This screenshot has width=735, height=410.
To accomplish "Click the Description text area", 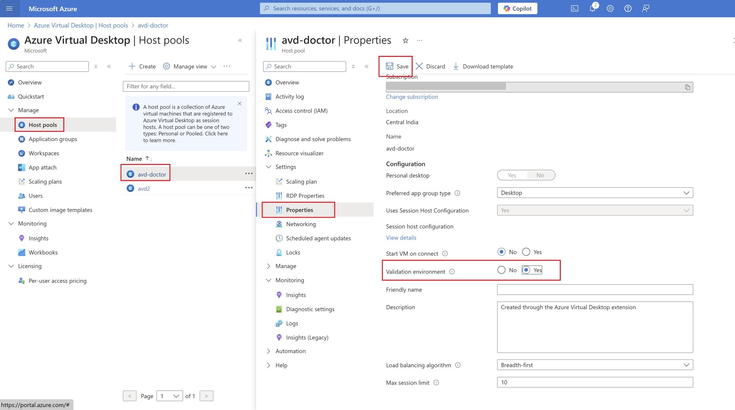I will click(x=595, y=327).
